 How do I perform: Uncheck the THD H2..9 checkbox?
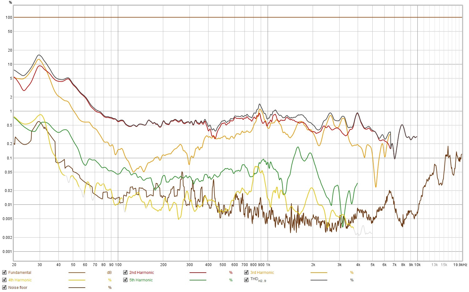246,280
